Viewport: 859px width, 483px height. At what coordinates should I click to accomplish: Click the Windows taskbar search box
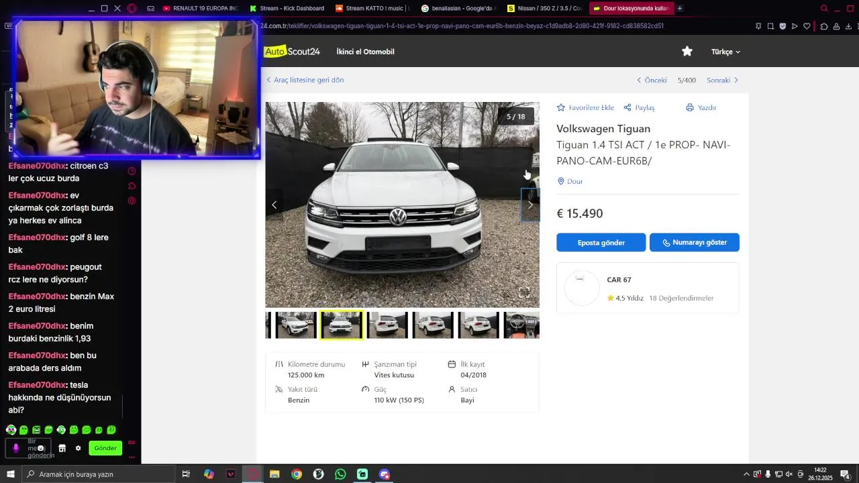[x=98, y=474]
